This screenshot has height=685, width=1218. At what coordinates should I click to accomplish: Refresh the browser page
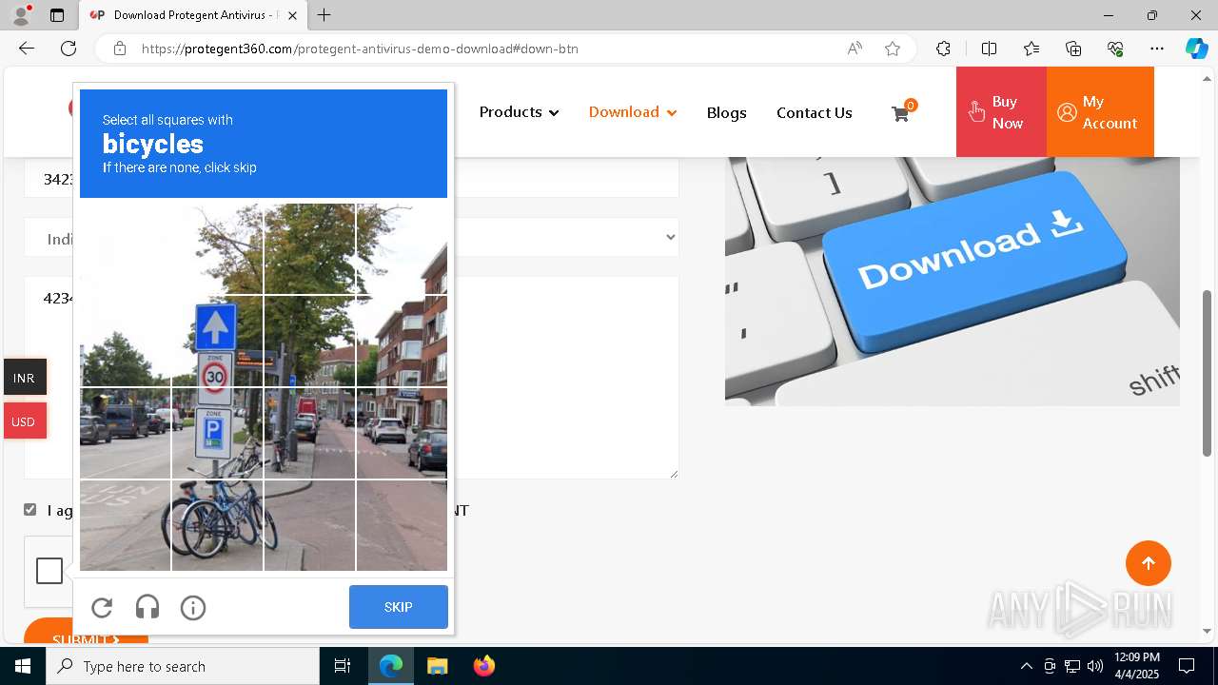(69, 49)
